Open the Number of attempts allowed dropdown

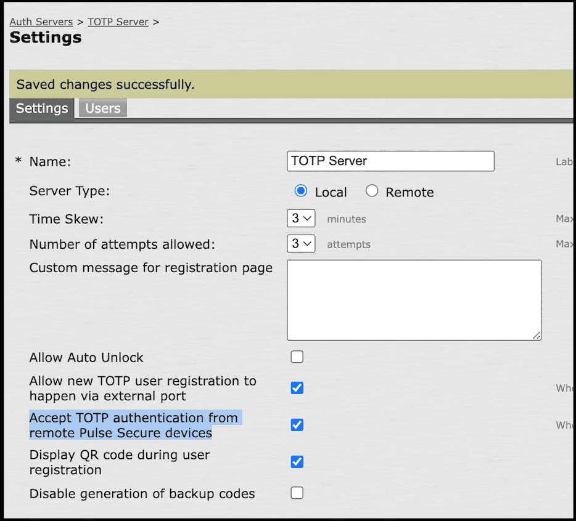click(x=301, y=243)
